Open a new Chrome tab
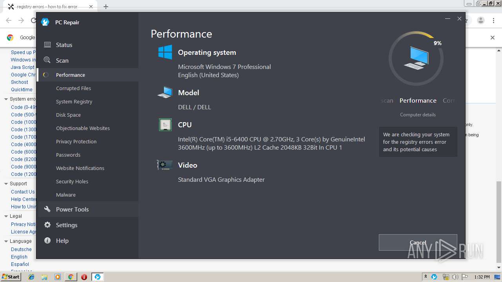The height and width of the screenshot is (282, 502). pyautogui.click(x=106, y=7)
